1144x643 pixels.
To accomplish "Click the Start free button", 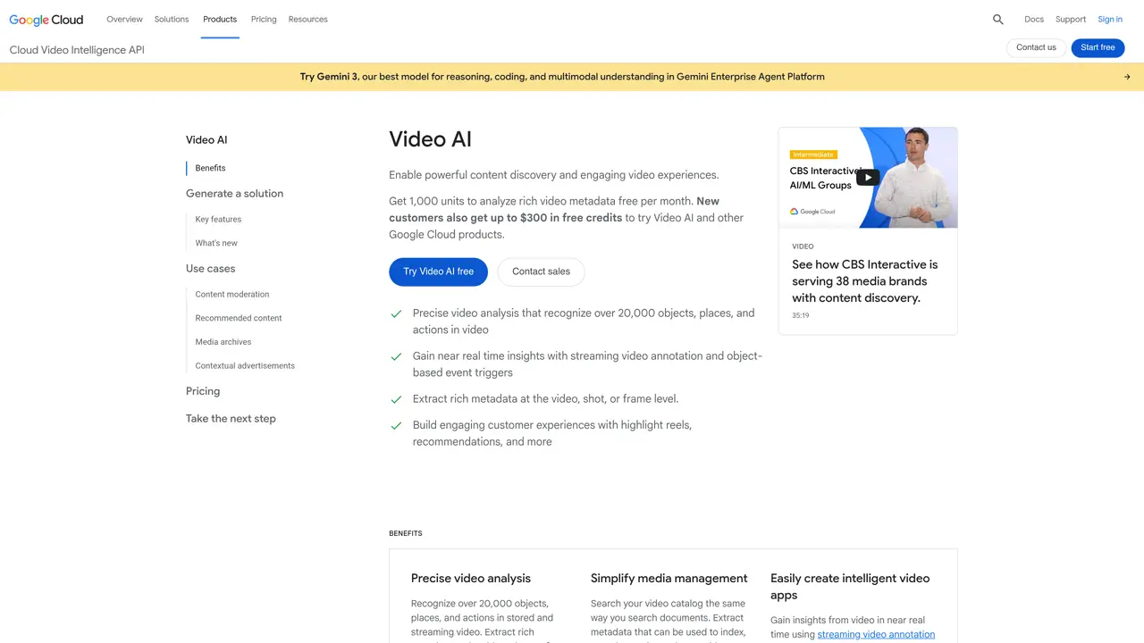I will click(x=1098, y=47).
